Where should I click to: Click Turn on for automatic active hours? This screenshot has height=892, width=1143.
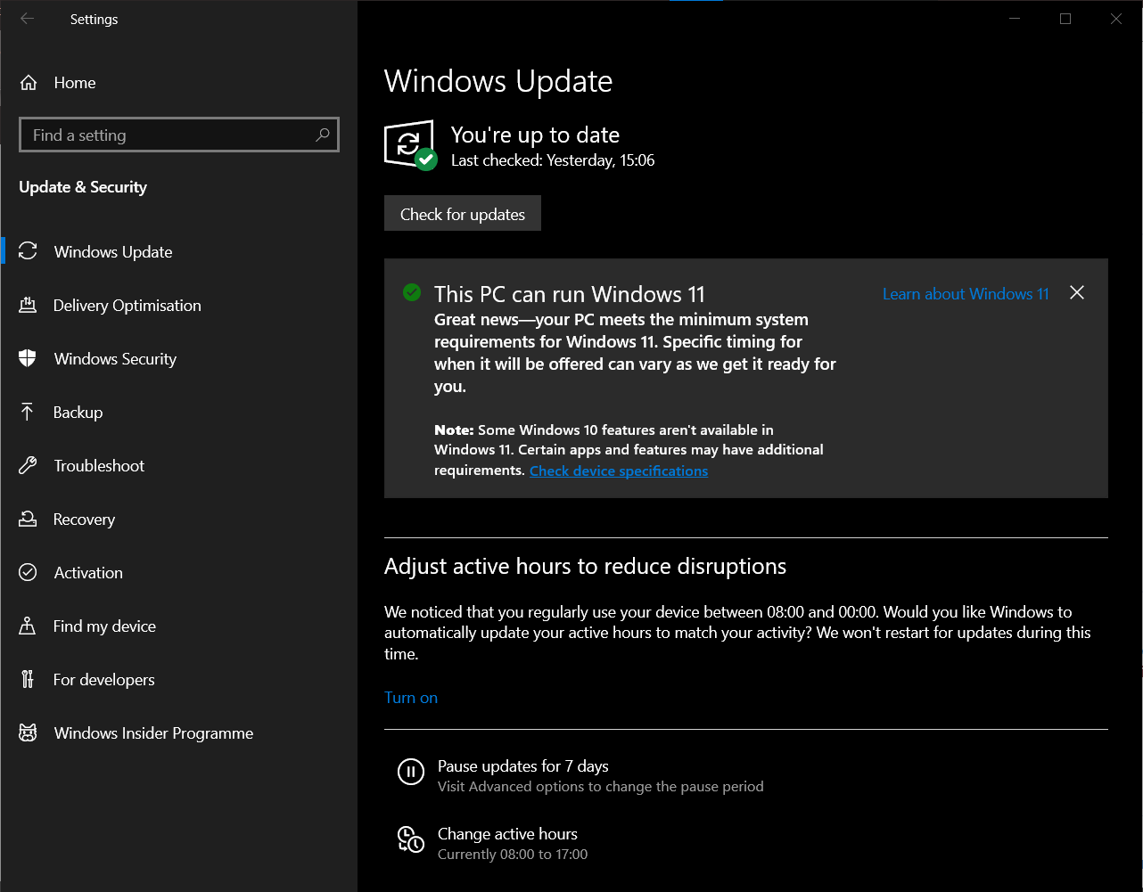[411, 698]
